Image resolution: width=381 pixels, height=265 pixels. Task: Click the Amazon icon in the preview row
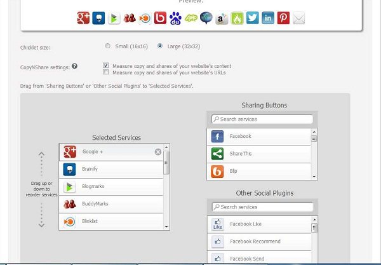tap(222, 18)
